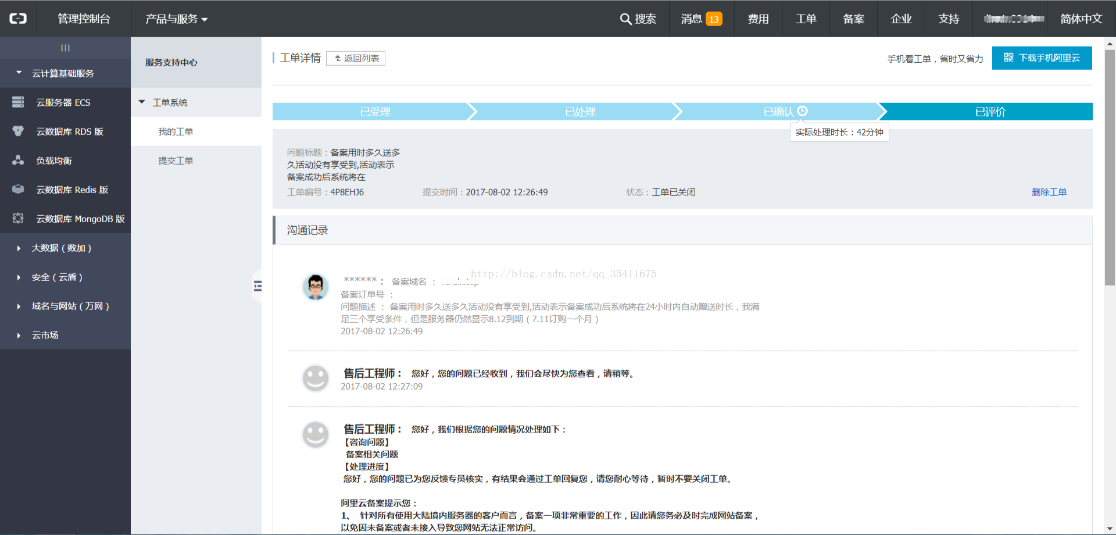Click the timestamp 2017-08-02 12:27:09
Image resolution: width=1116 pixels, height=535 pixels.
point(381,386)
